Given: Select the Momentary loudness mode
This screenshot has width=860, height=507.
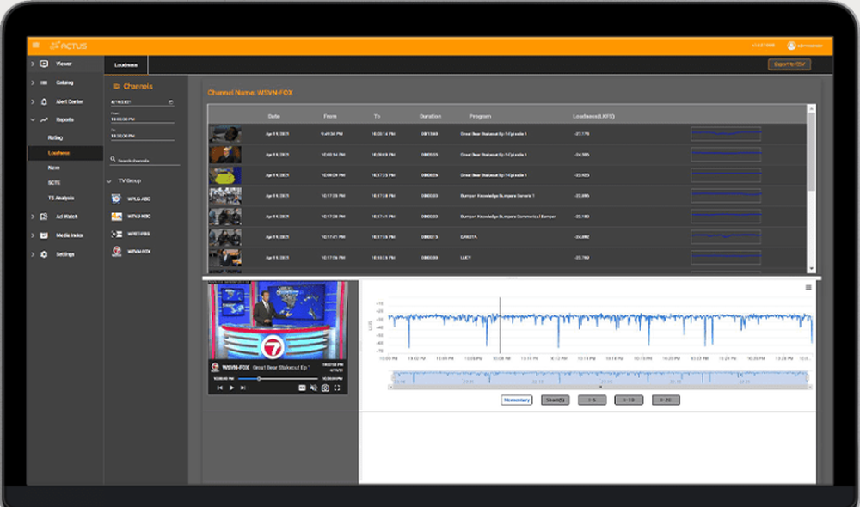Looking at the screenshot, I should [516, 400].
